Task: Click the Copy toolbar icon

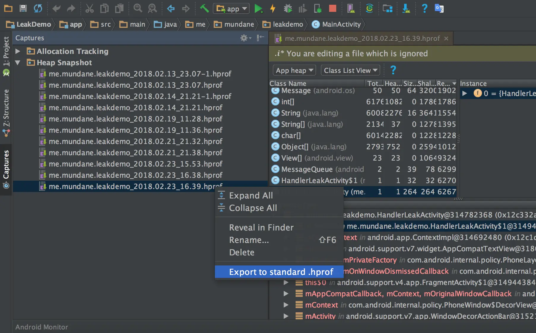Action: tap(104, 8)
